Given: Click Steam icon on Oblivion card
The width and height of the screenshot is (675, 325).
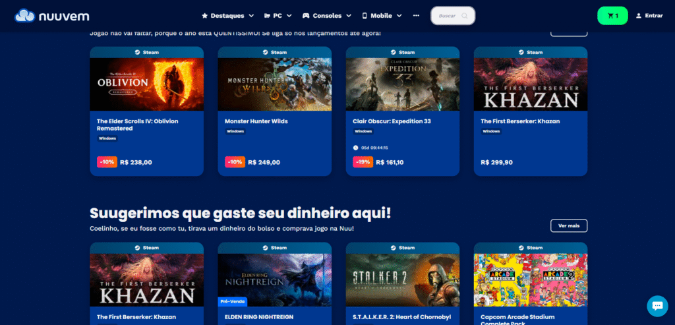Looking at the screenshot, I should point(137,52).
